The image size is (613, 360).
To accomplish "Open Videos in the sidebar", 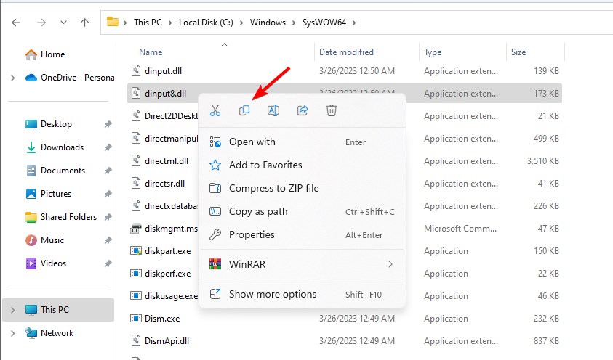I will [x=46, y=263].
